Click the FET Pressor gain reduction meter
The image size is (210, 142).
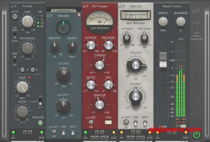pos(99,20)
